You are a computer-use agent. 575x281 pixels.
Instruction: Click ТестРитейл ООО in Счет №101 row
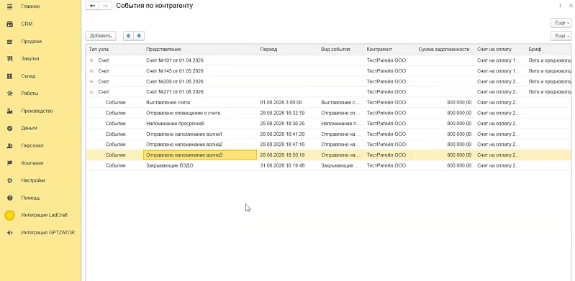pyautogui.click(x=386, y=60)
